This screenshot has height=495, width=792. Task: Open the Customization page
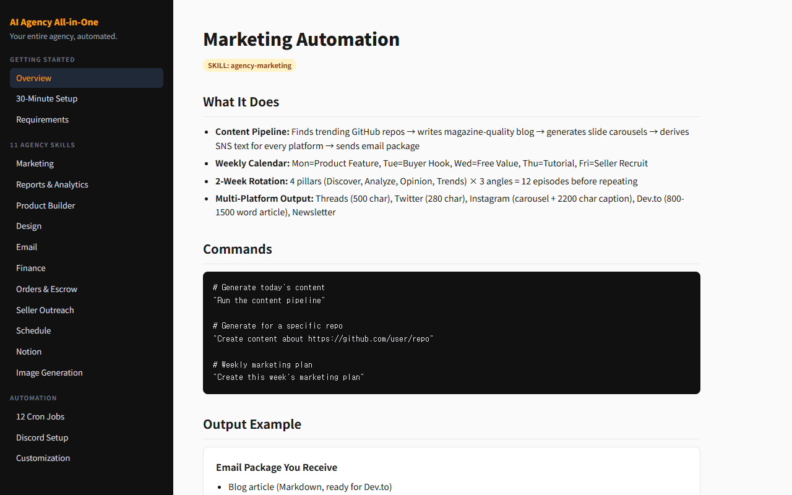tap(43, 458)
